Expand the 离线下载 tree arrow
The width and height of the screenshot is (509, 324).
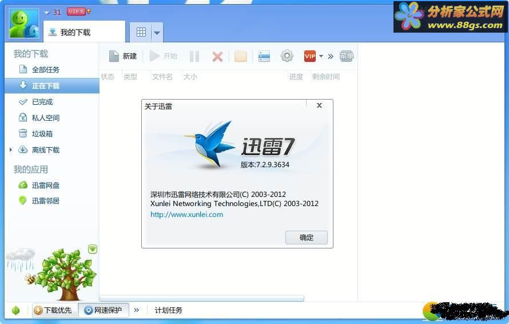click(11, 150)
